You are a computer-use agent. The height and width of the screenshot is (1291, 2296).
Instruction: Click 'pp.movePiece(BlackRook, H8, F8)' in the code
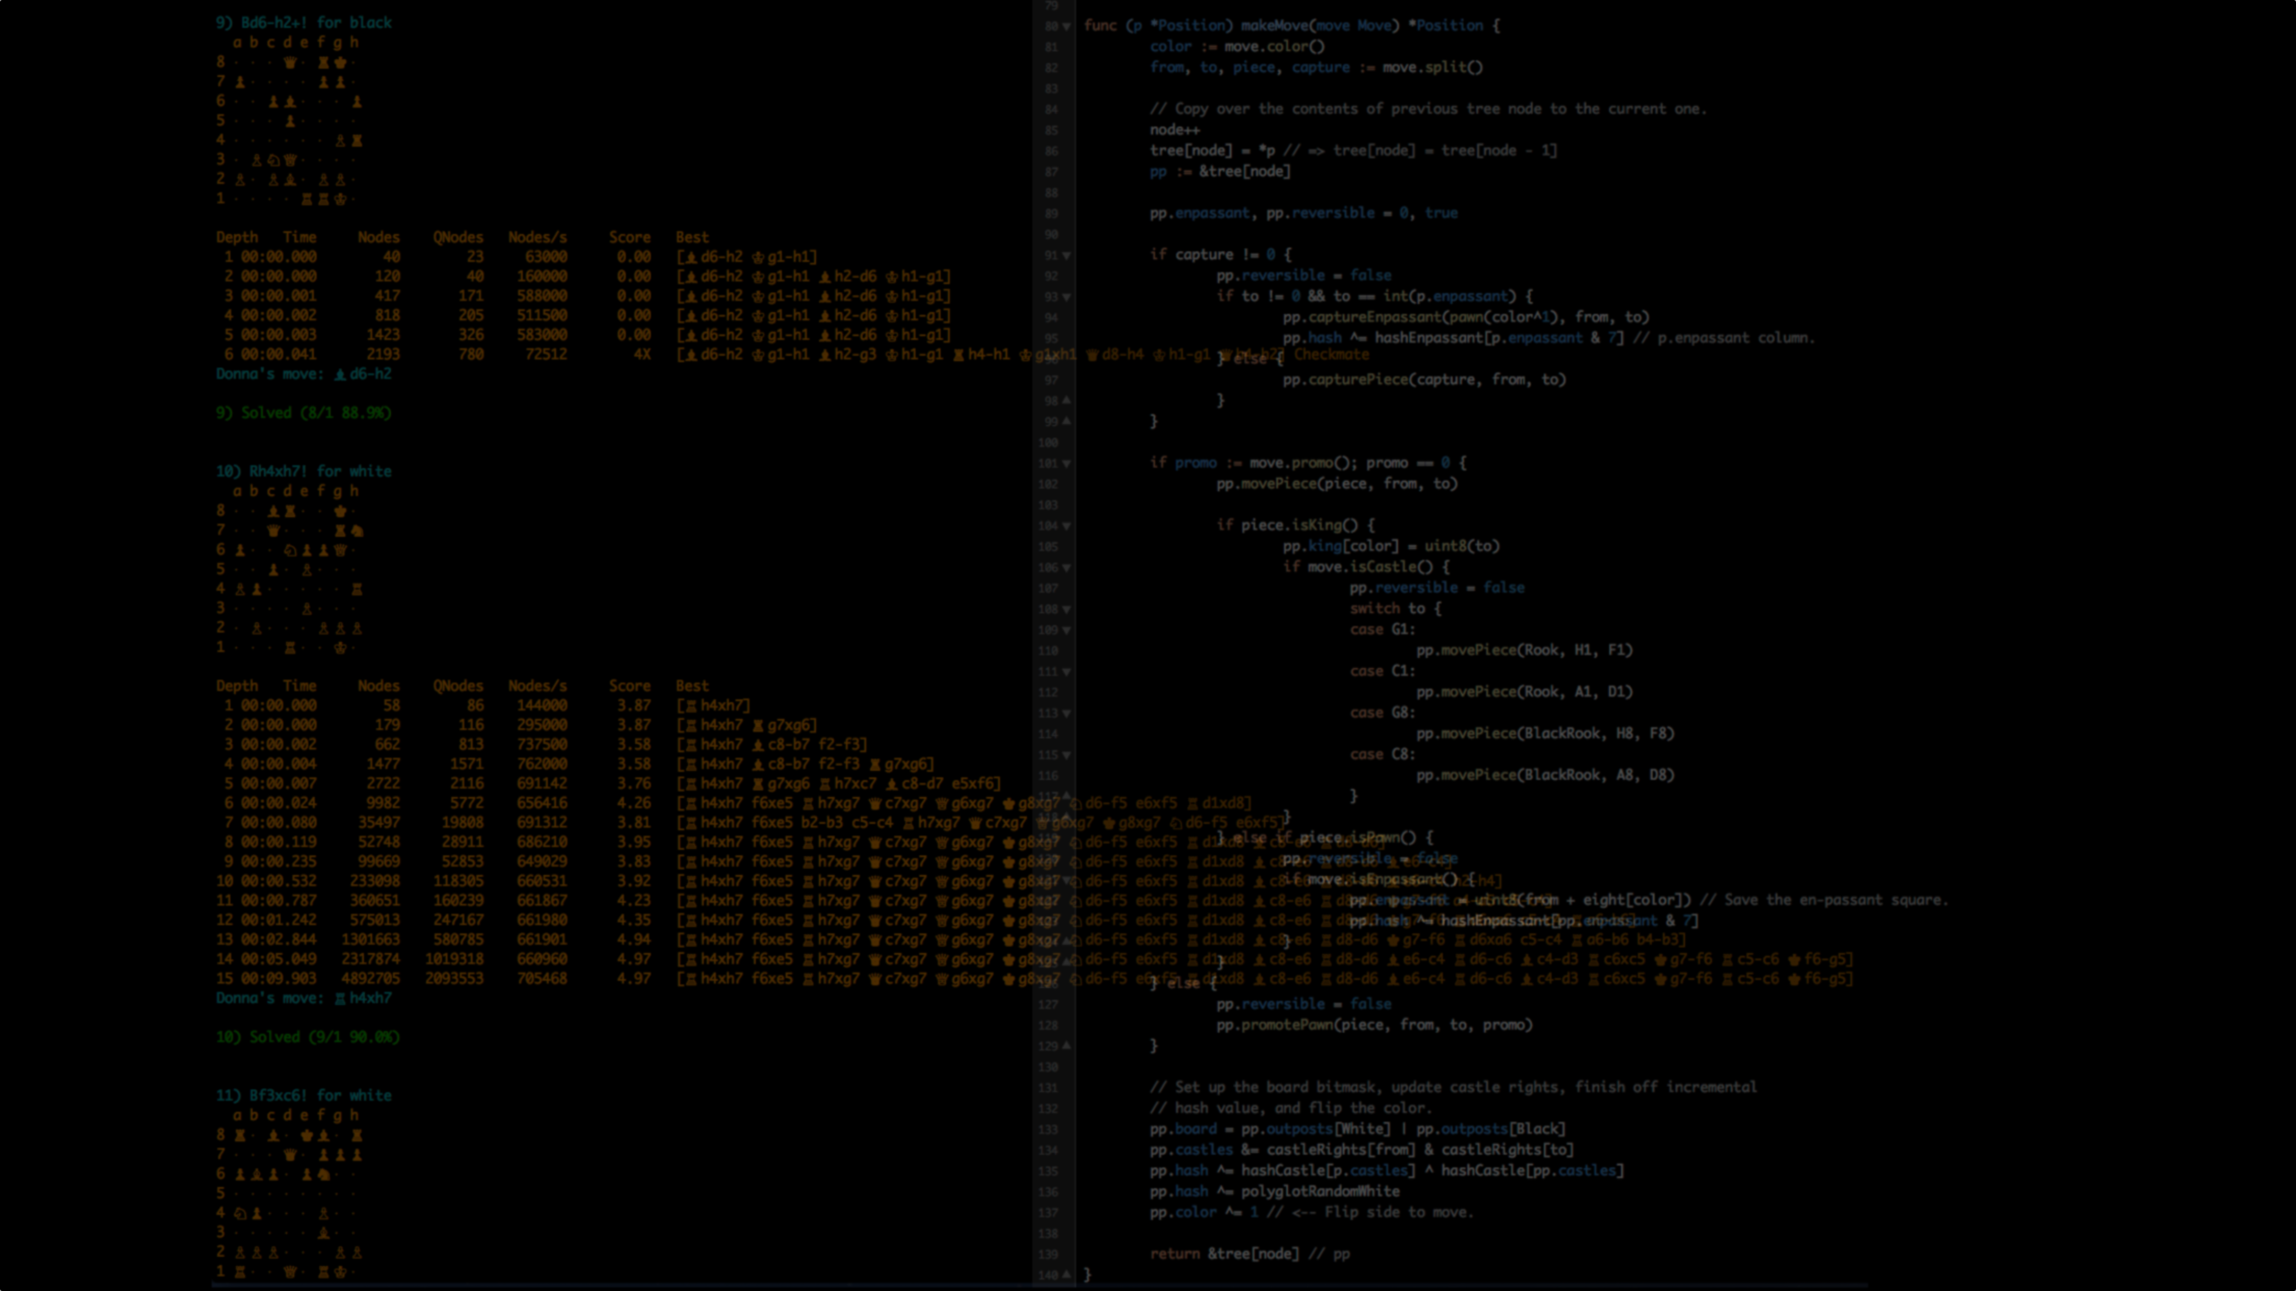click(1545, 733)
